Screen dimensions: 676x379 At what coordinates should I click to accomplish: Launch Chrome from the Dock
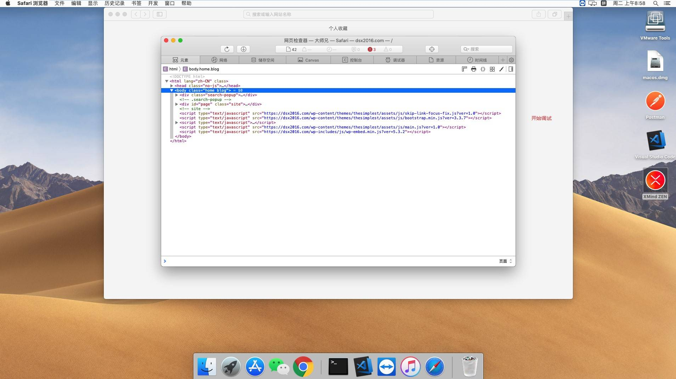[303, 367]
